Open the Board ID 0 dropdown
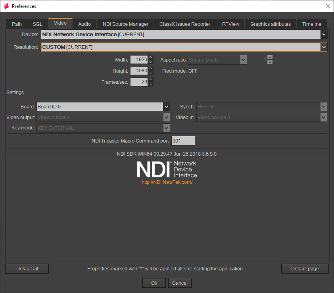334x293 pixels. pyautogui.click(x=167, y=107)
